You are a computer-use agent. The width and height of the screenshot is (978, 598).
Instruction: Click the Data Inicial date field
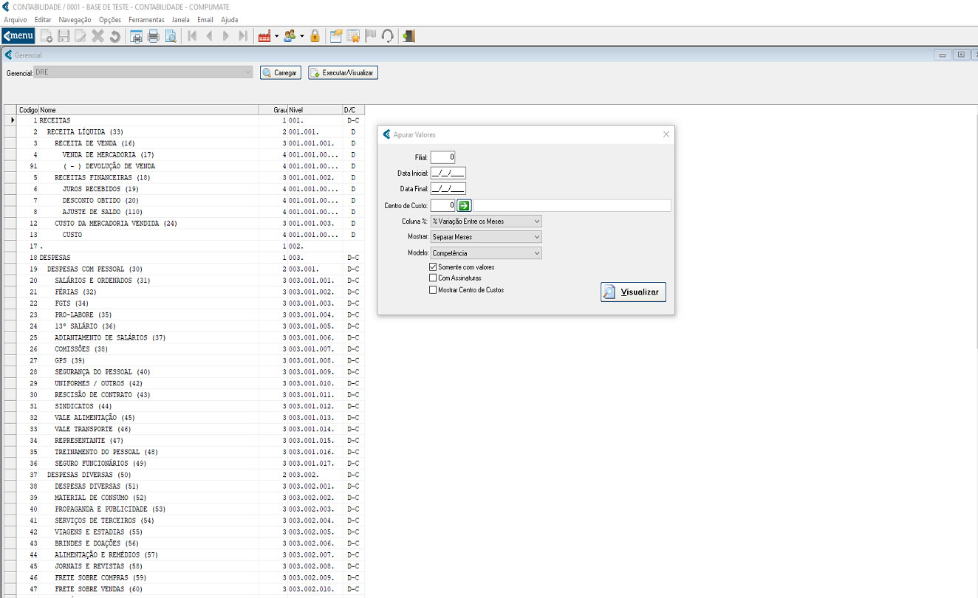click(x=448, y=173)
